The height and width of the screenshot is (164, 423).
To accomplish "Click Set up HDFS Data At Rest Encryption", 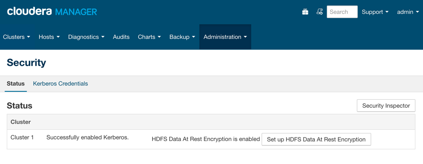I will tap(316, 139).
